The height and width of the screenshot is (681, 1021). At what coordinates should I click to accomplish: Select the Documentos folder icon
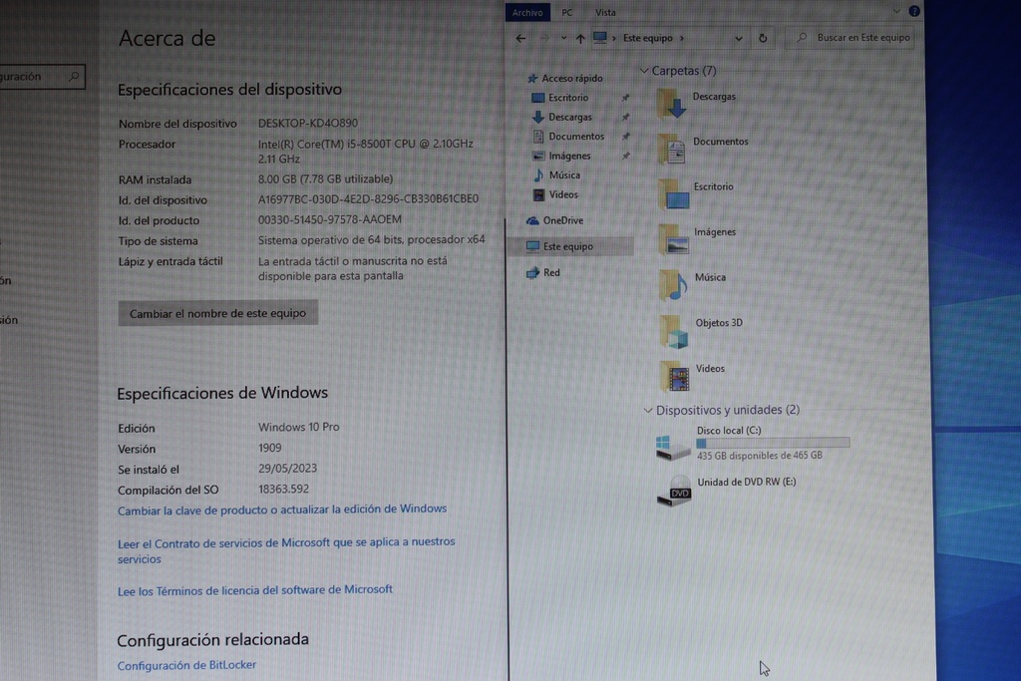pos(673,149)
